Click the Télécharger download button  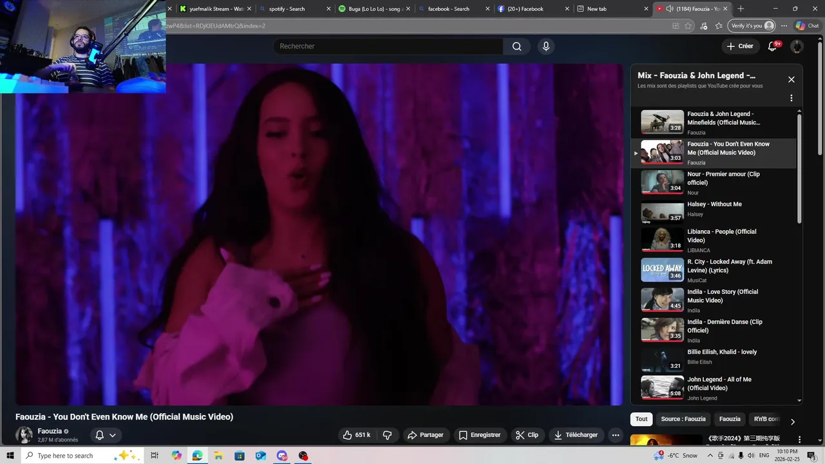coord(576,435)
